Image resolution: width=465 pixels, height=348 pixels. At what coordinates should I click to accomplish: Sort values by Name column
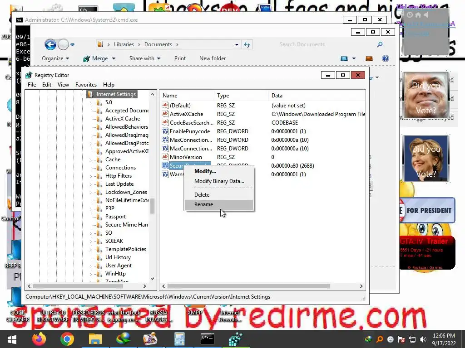coord(187,96)
